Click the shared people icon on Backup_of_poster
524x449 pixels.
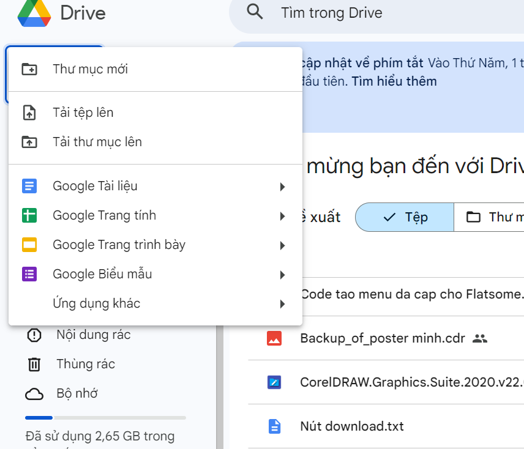click(480, 338)
